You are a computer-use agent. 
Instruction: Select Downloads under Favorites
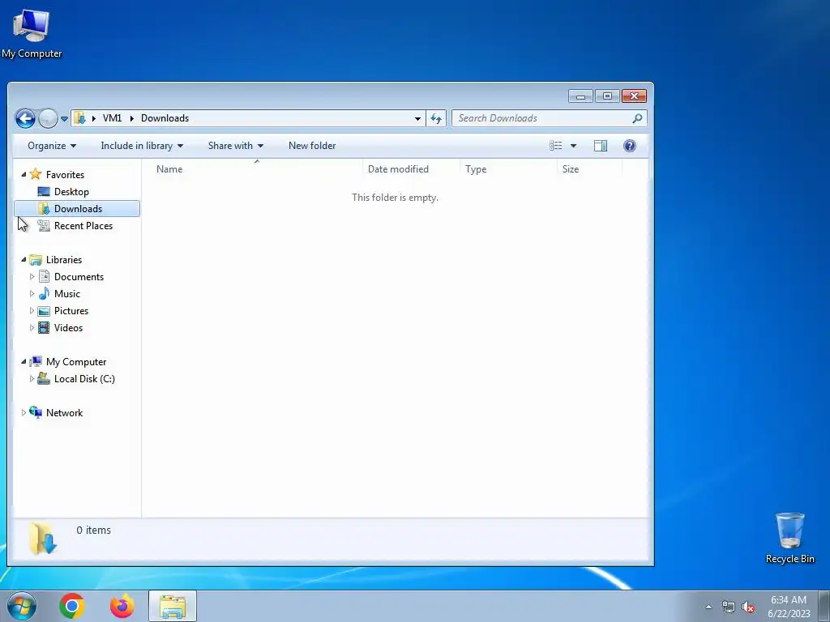point(77,209)
